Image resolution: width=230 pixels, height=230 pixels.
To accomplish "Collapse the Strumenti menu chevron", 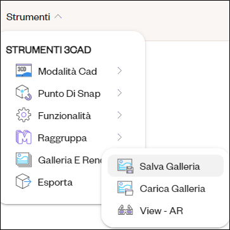I will tap(58, 16).
